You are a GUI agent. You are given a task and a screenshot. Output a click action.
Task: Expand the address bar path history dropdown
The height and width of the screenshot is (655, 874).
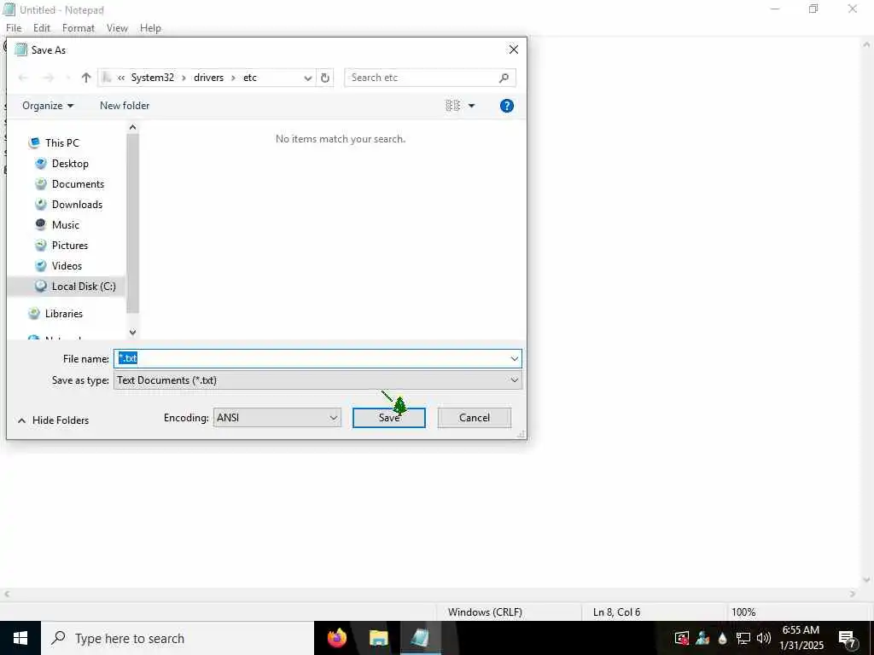tap(307, 78)
